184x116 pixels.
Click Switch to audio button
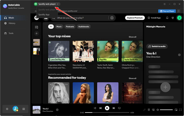[157, 46]
